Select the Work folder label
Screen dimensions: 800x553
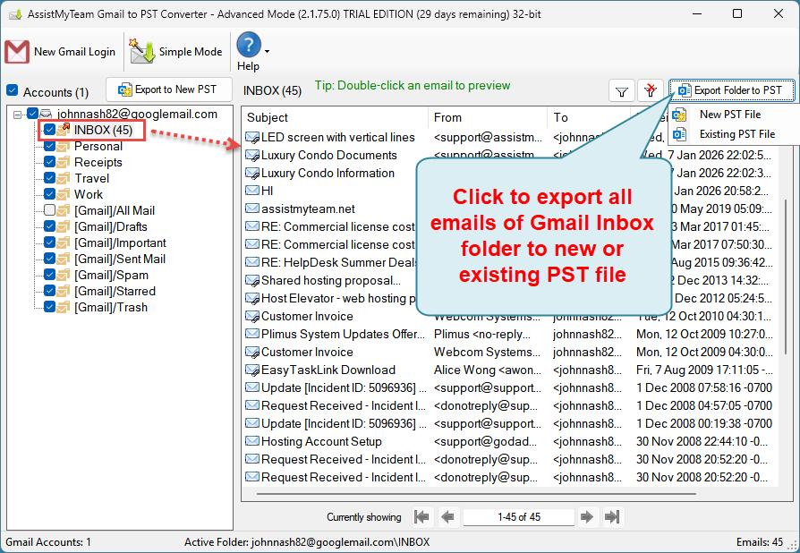89,194
